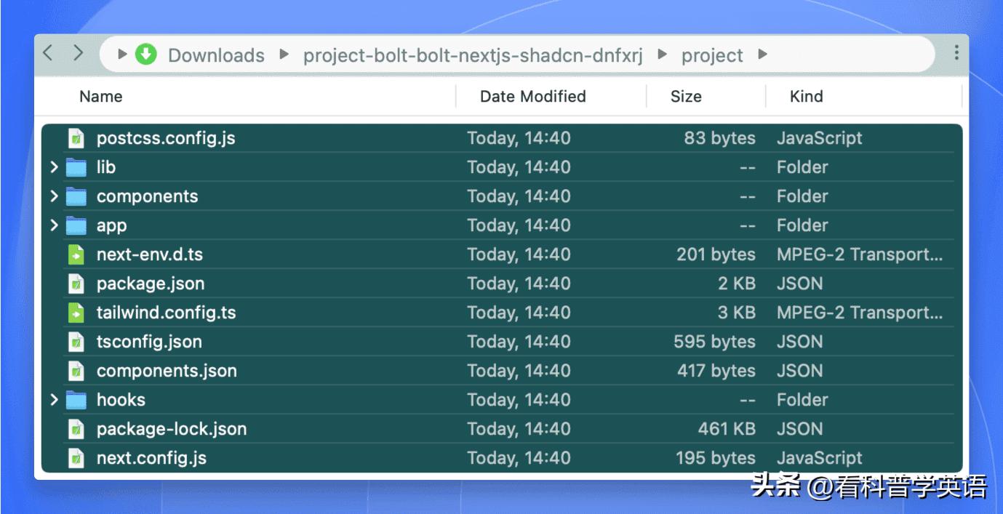Sort by Date Modified column header

[532, 97]
